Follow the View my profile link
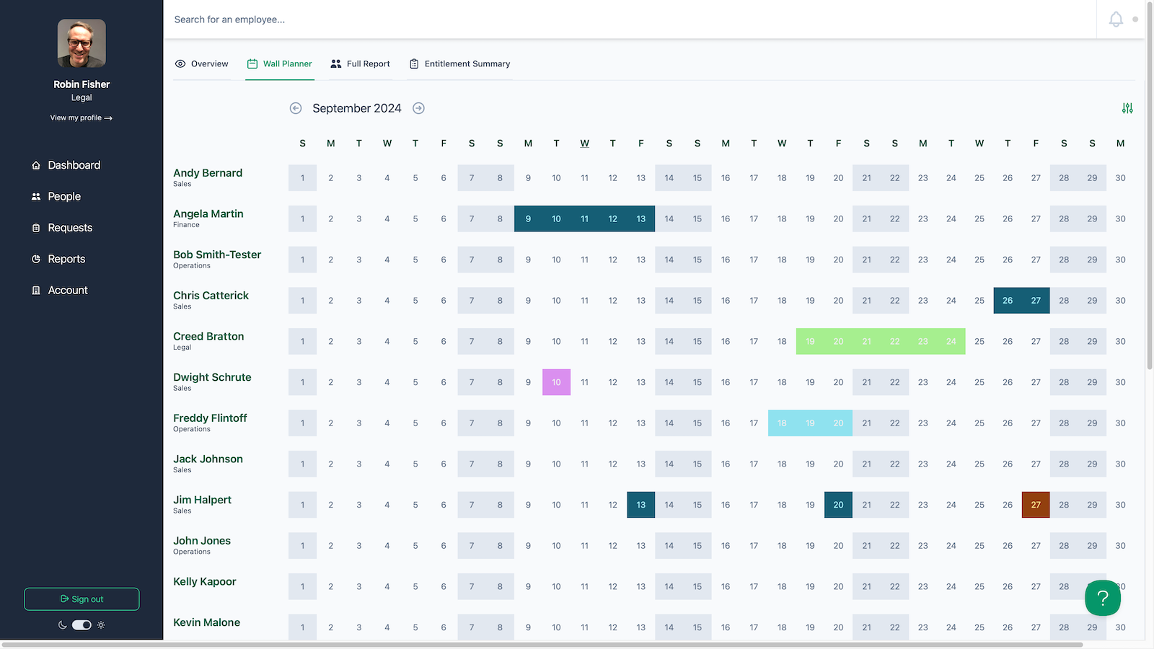 click(82, 118)
